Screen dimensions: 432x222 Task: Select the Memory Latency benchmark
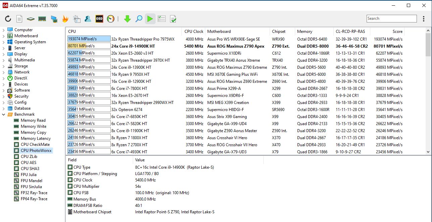click(x=36, y=138)
